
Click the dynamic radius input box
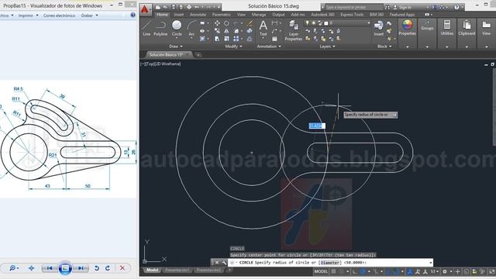tap(317, 126)
